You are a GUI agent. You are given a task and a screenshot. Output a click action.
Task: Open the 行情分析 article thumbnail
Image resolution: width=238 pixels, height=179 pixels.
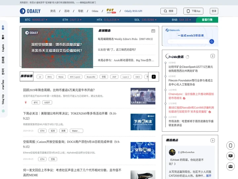(x=143, y=96)
